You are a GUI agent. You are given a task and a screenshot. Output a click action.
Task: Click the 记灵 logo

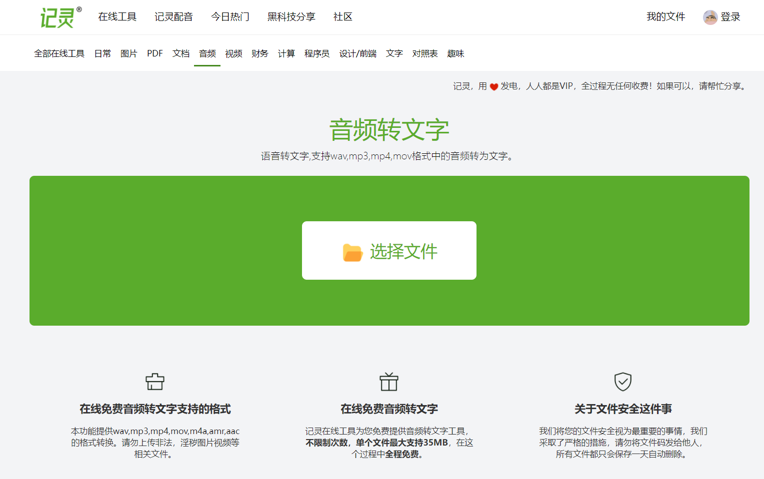(x=60, y=17)
